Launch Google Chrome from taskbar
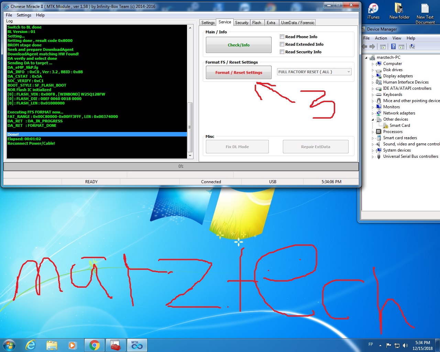 (95, 345)
